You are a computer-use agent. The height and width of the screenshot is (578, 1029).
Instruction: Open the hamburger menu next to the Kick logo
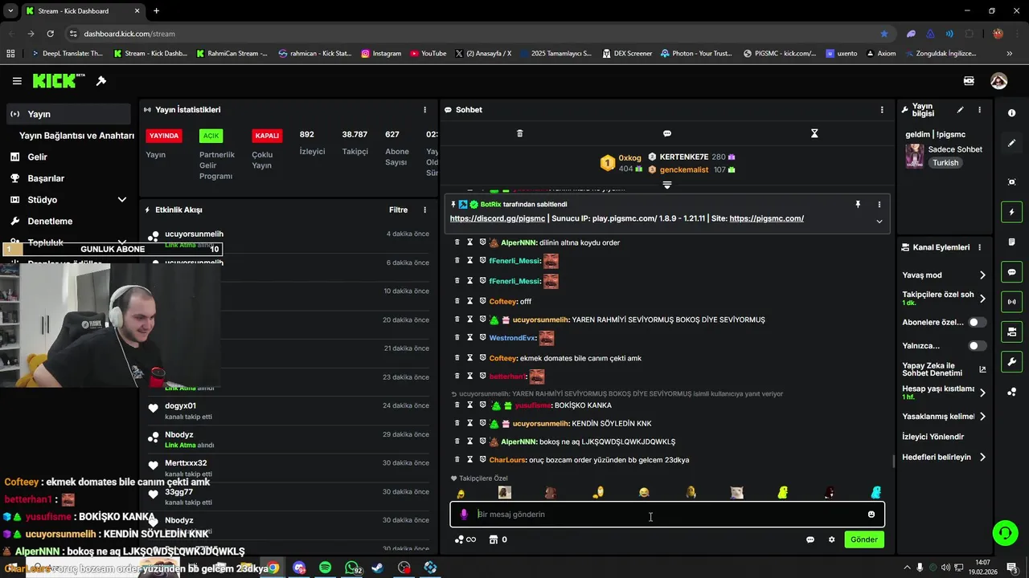[17, 81]
